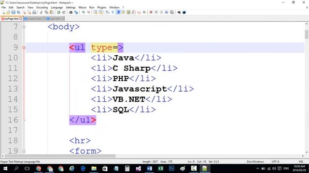Screen dimensions: 309x173
Task: Click the UTF-8 encoding status entry
Action: pos(275,161)
